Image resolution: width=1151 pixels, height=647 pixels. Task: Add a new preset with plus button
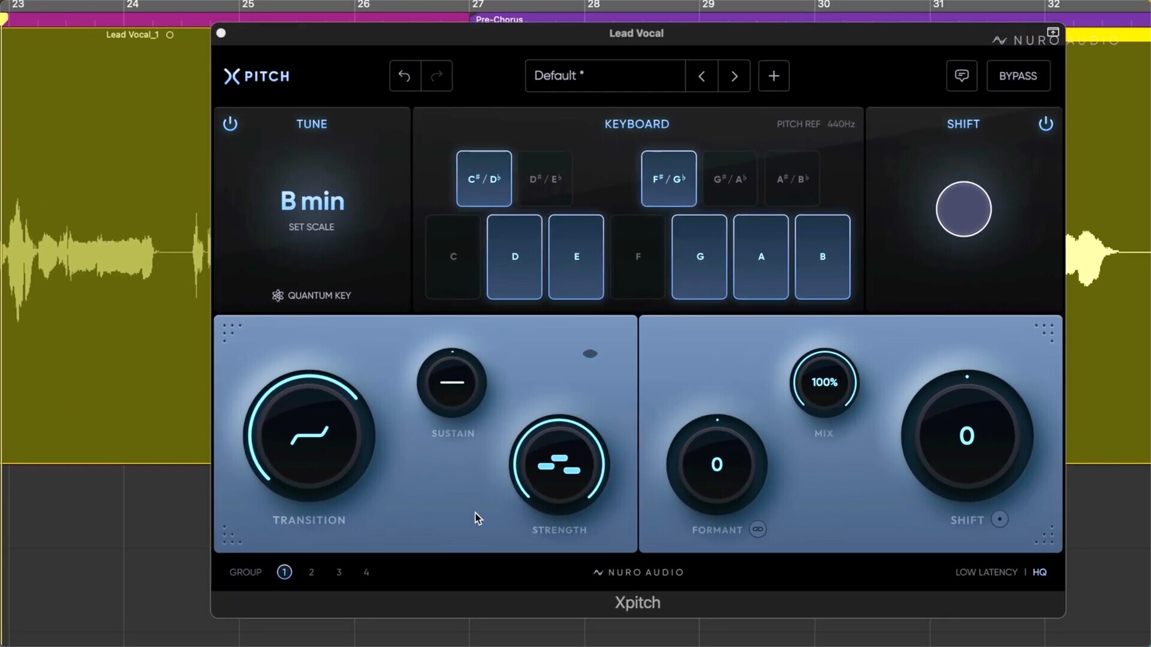click(x=774, y=76)
